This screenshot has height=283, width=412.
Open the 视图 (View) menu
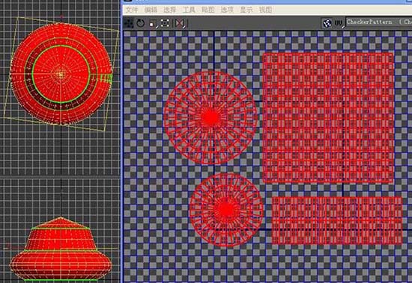tap(265, 10)
